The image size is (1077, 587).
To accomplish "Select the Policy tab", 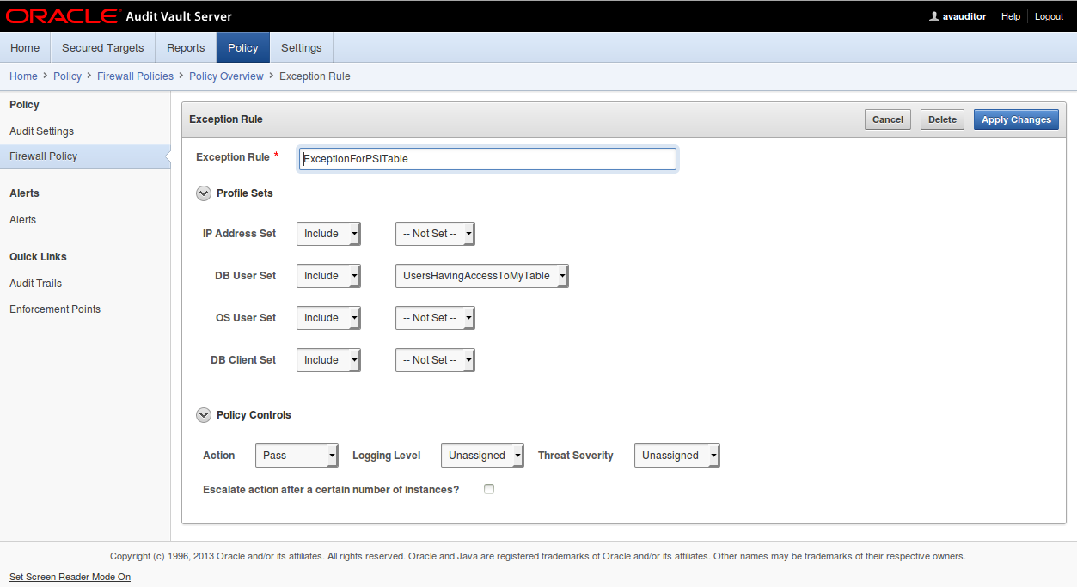I will 243,48.
